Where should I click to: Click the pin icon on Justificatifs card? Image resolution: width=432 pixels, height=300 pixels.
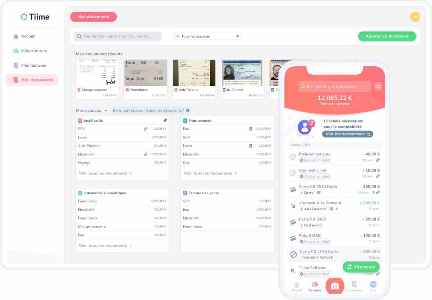[x=165, y=120]
